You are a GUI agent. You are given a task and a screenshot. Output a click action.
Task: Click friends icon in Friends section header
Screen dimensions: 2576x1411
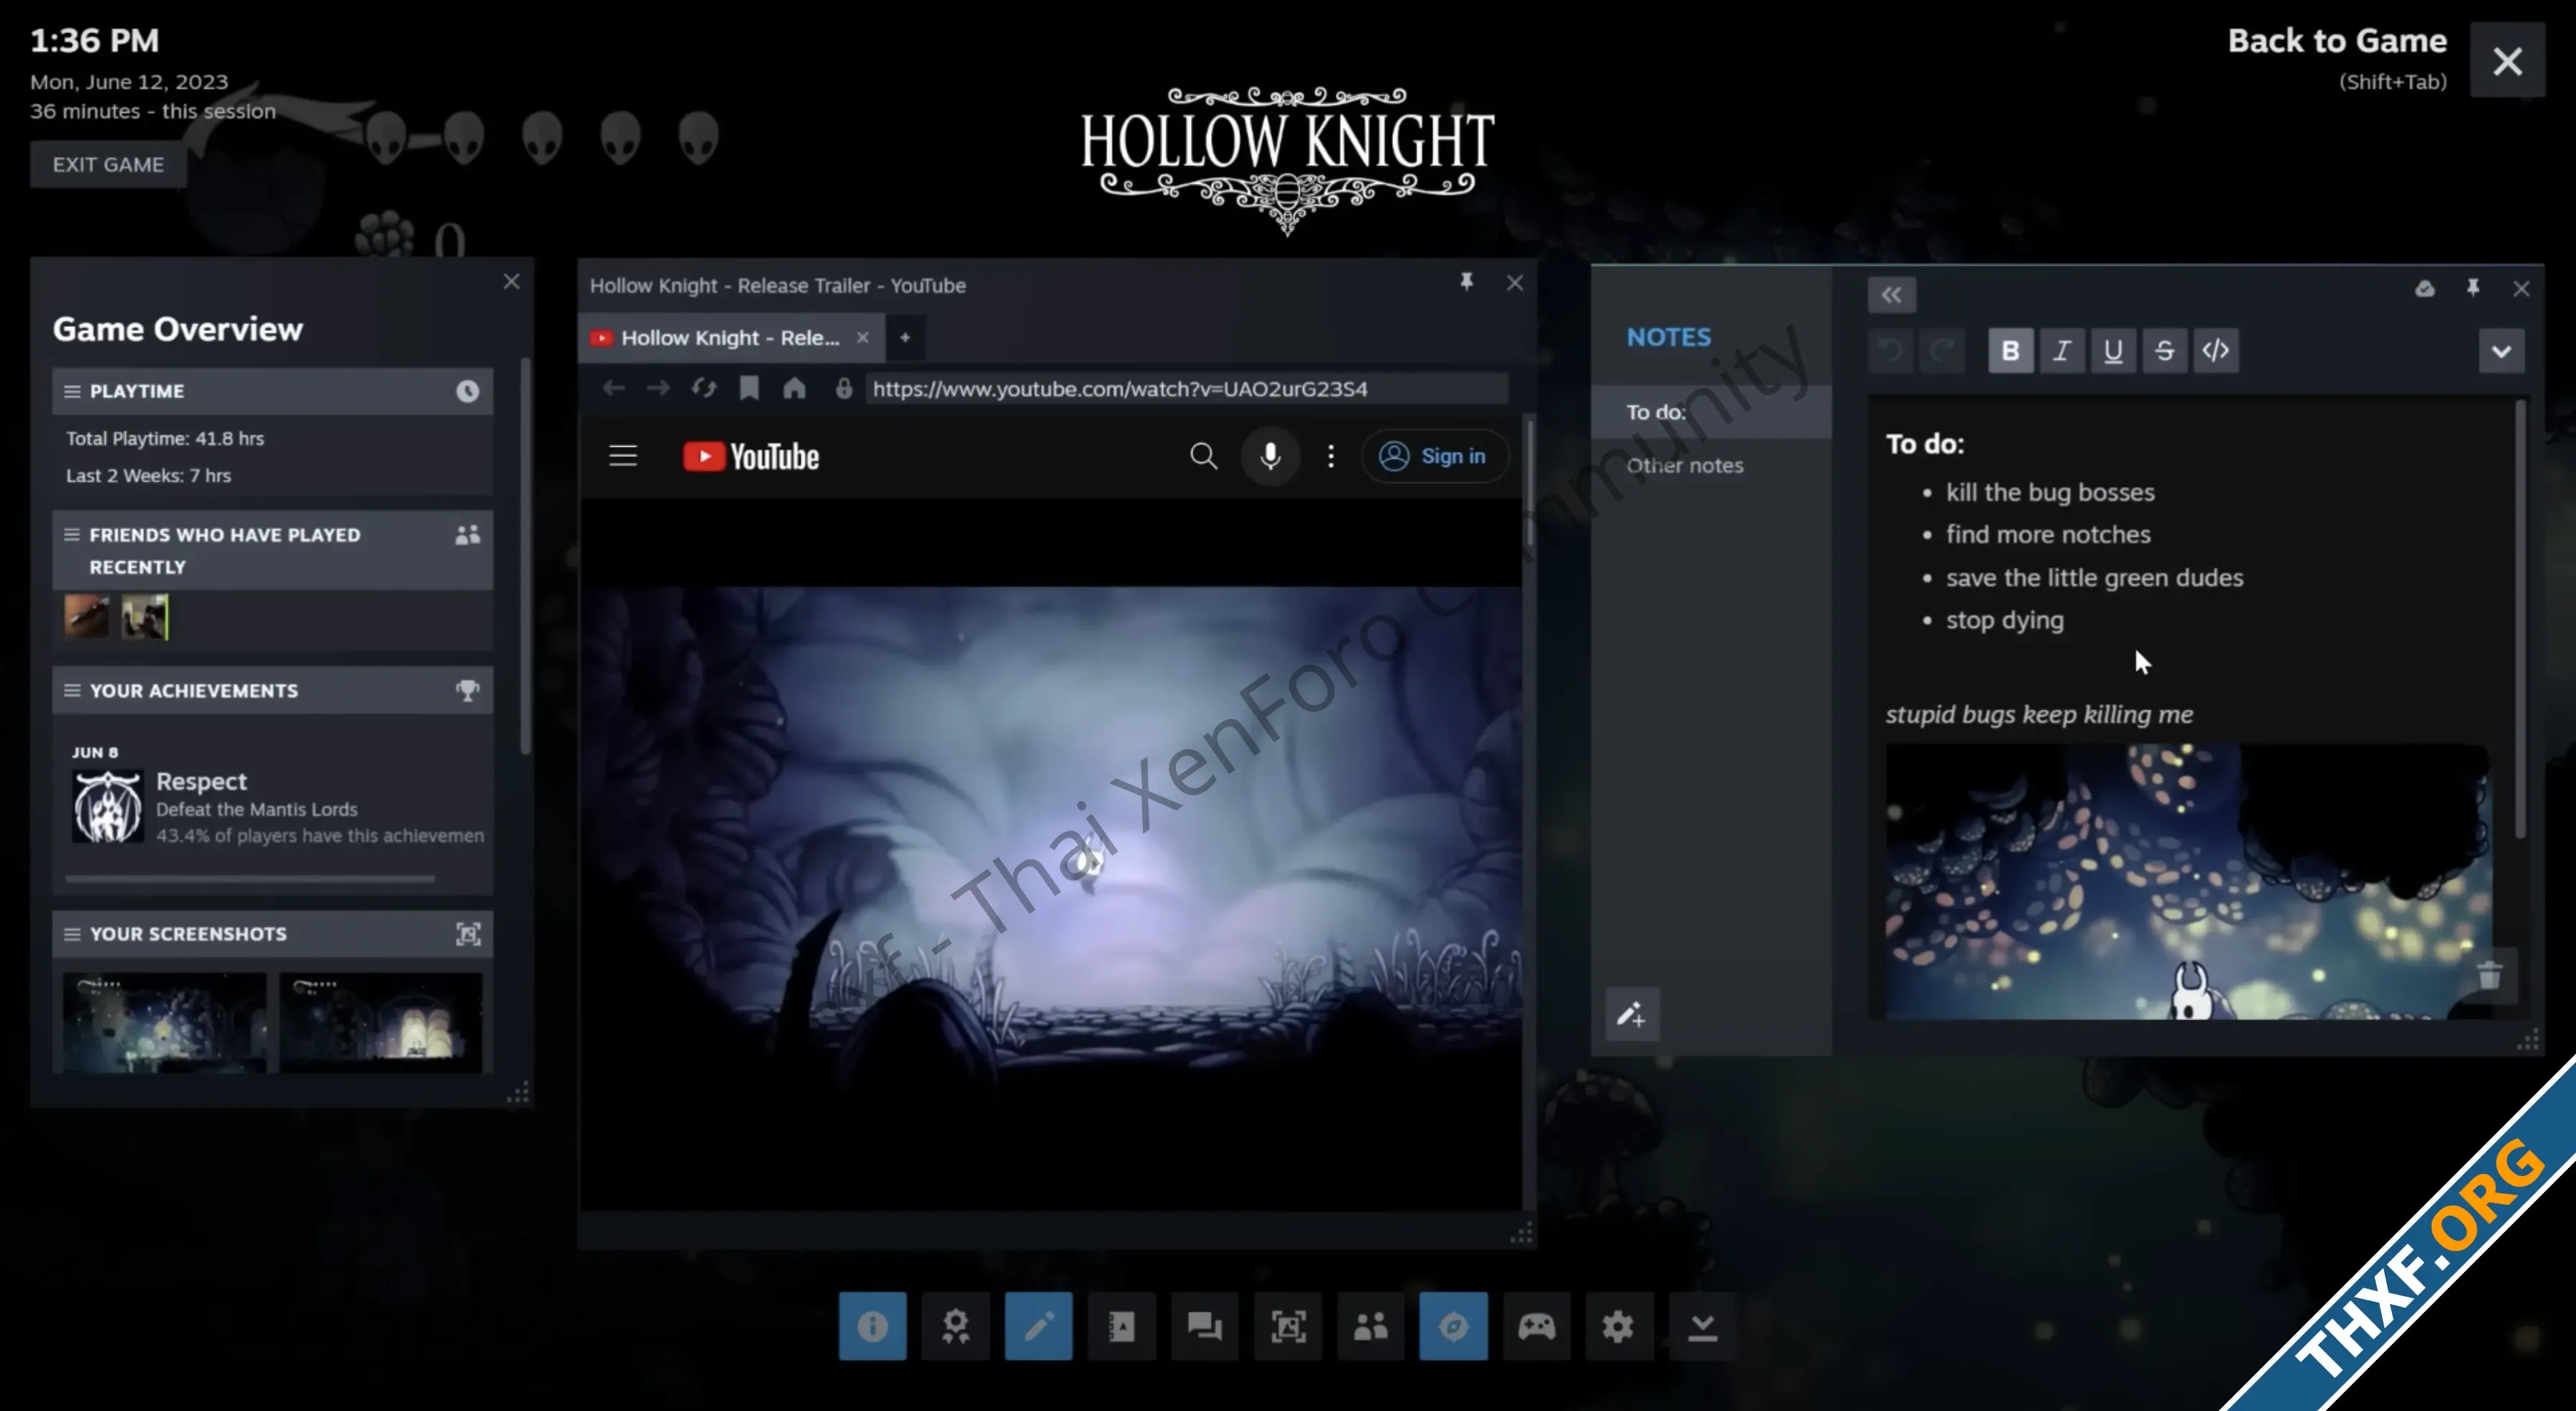(467, 536)
